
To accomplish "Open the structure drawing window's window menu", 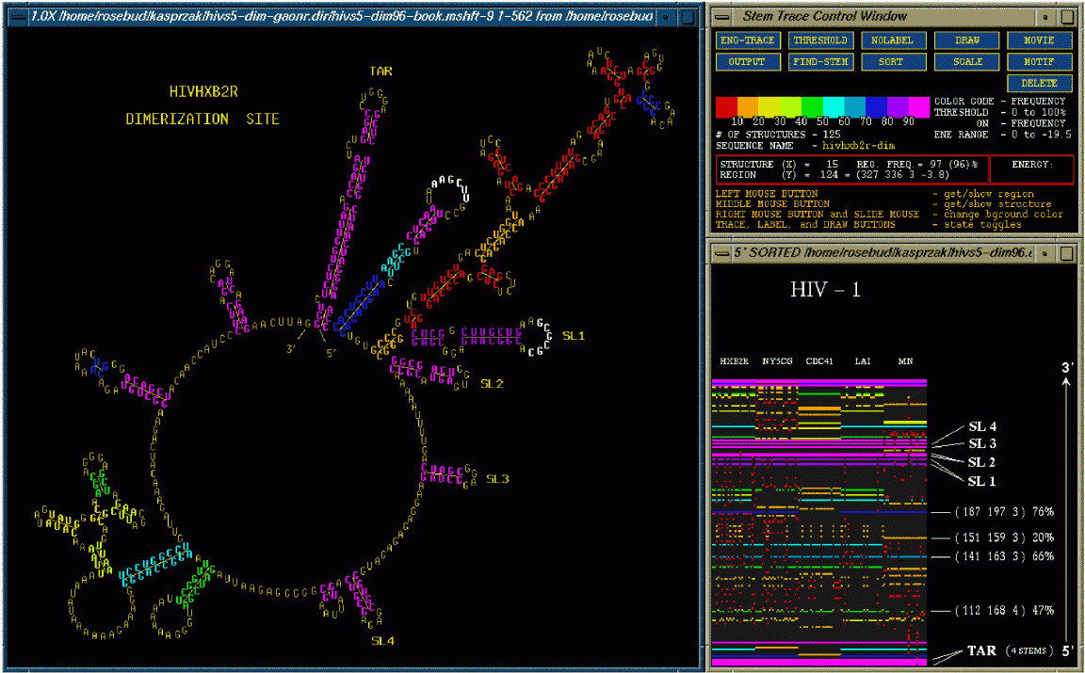I will 17,16.
